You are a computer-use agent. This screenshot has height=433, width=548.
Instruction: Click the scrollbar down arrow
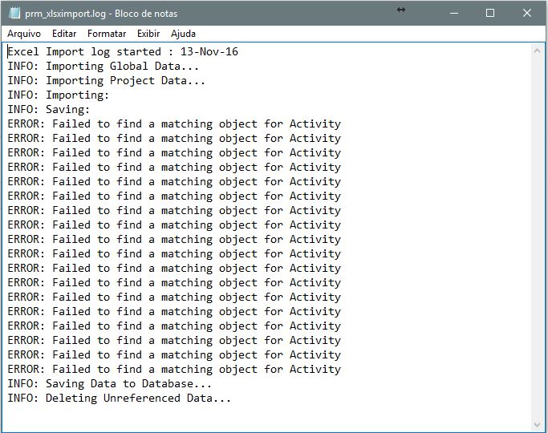(537, 425)
